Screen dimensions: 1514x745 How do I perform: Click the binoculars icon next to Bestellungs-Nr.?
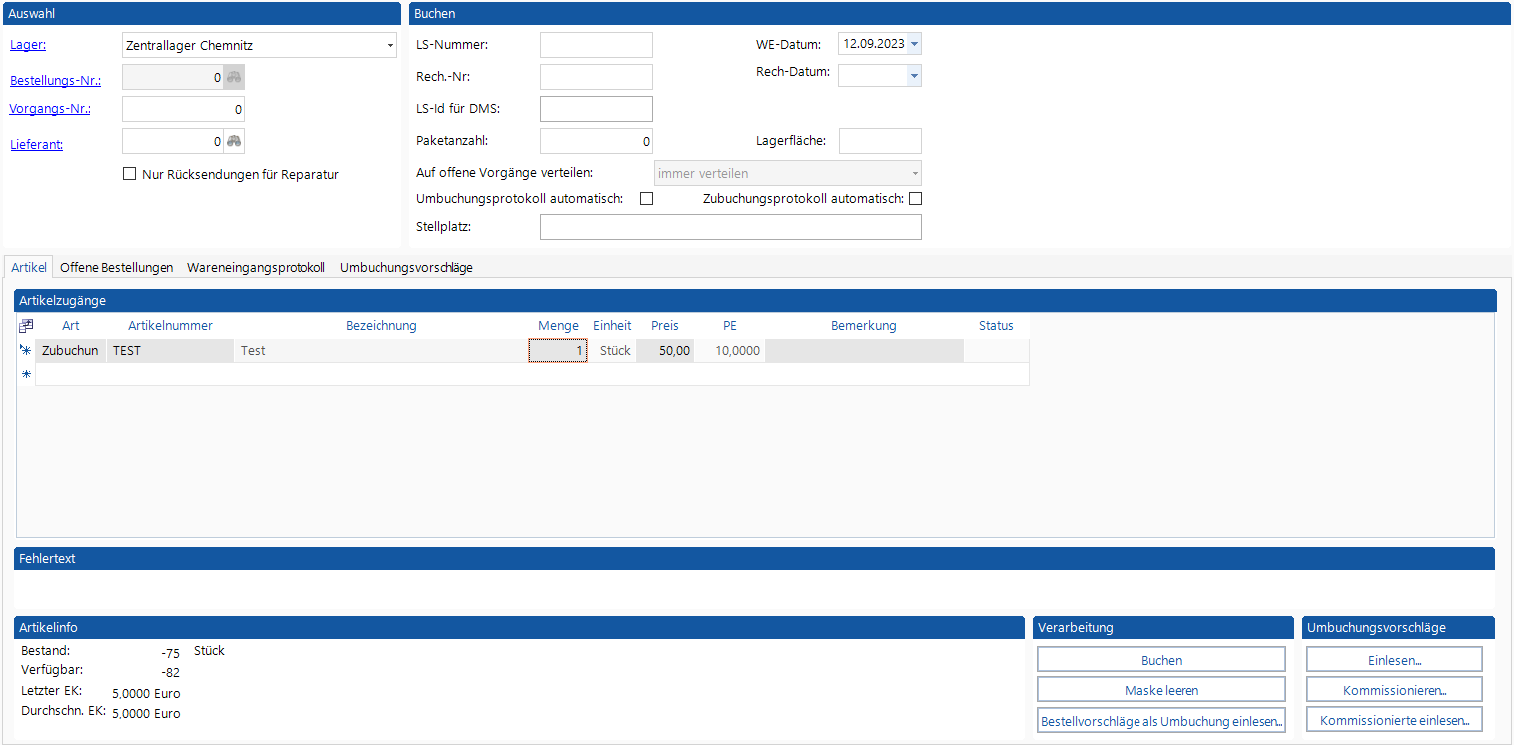(x=234, y=77)
